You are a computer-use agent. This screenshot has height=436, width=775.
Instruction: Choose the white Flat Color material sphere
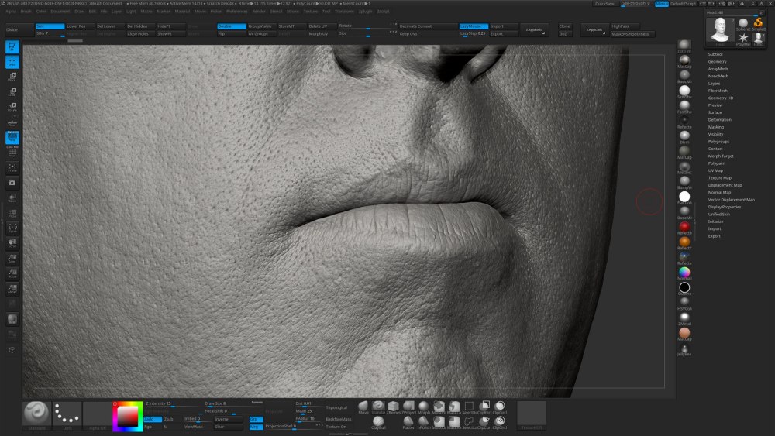[684, 197]
